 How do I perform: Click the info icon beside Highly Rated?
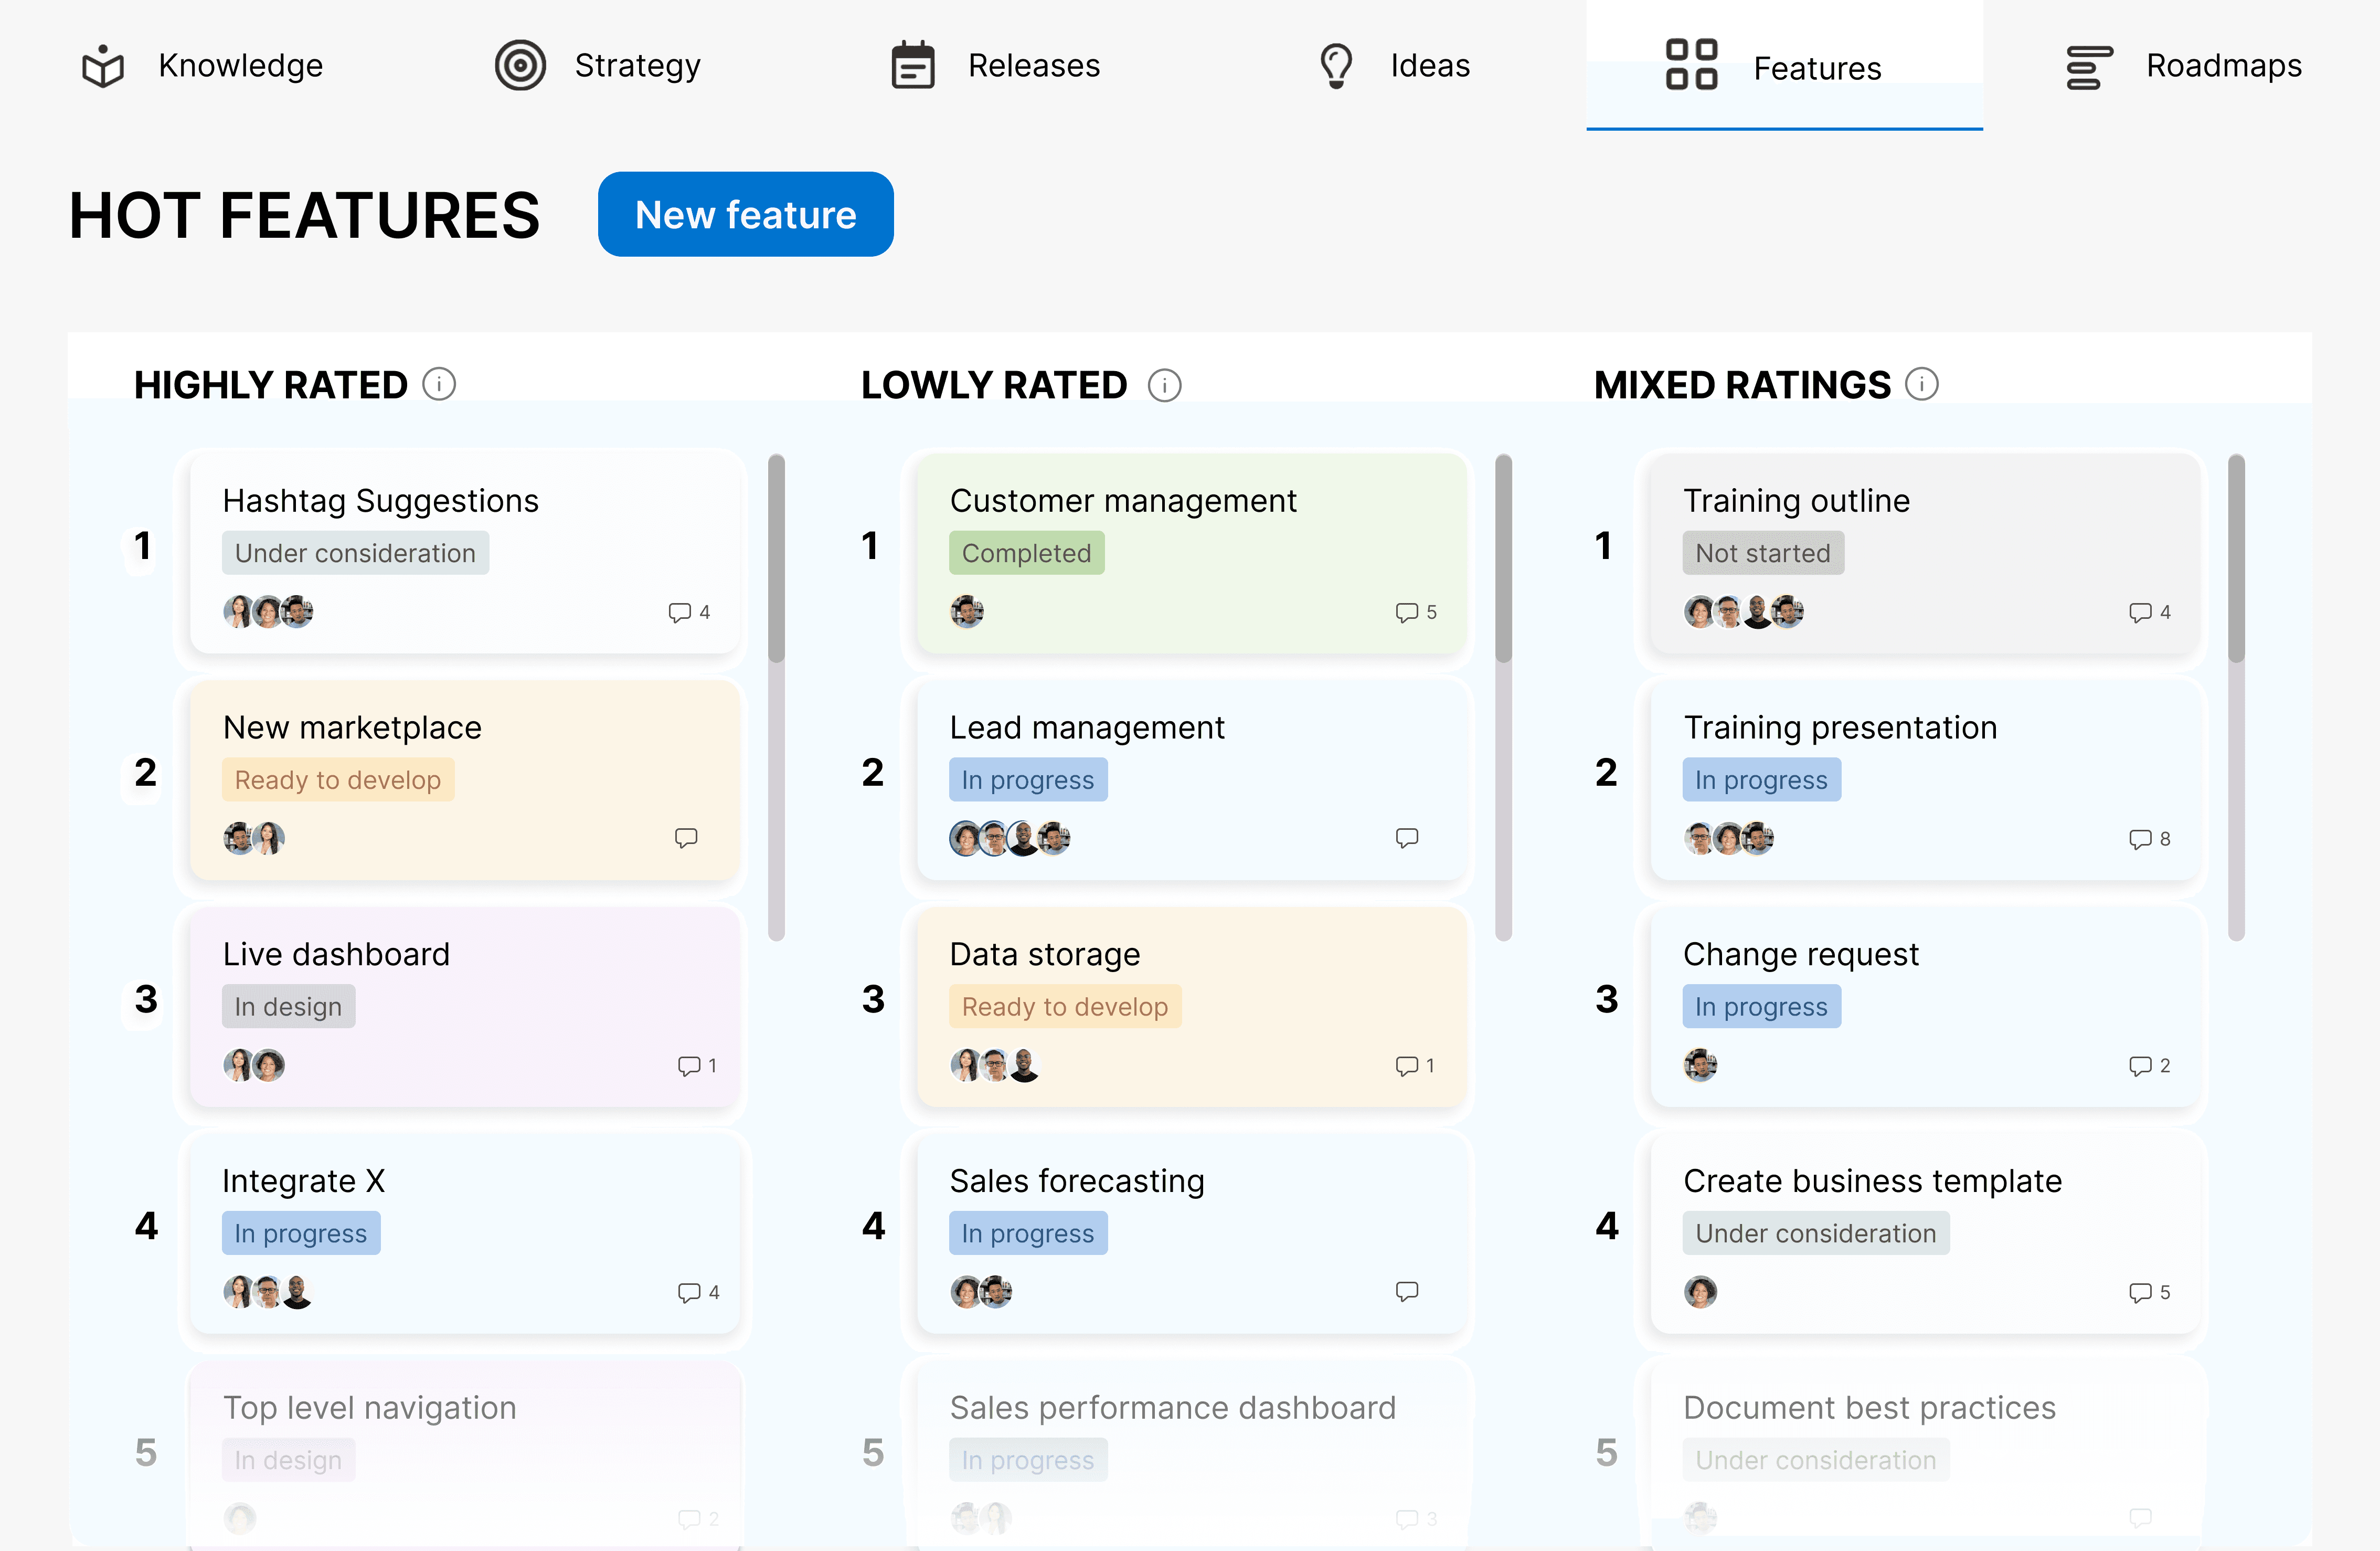439,384
